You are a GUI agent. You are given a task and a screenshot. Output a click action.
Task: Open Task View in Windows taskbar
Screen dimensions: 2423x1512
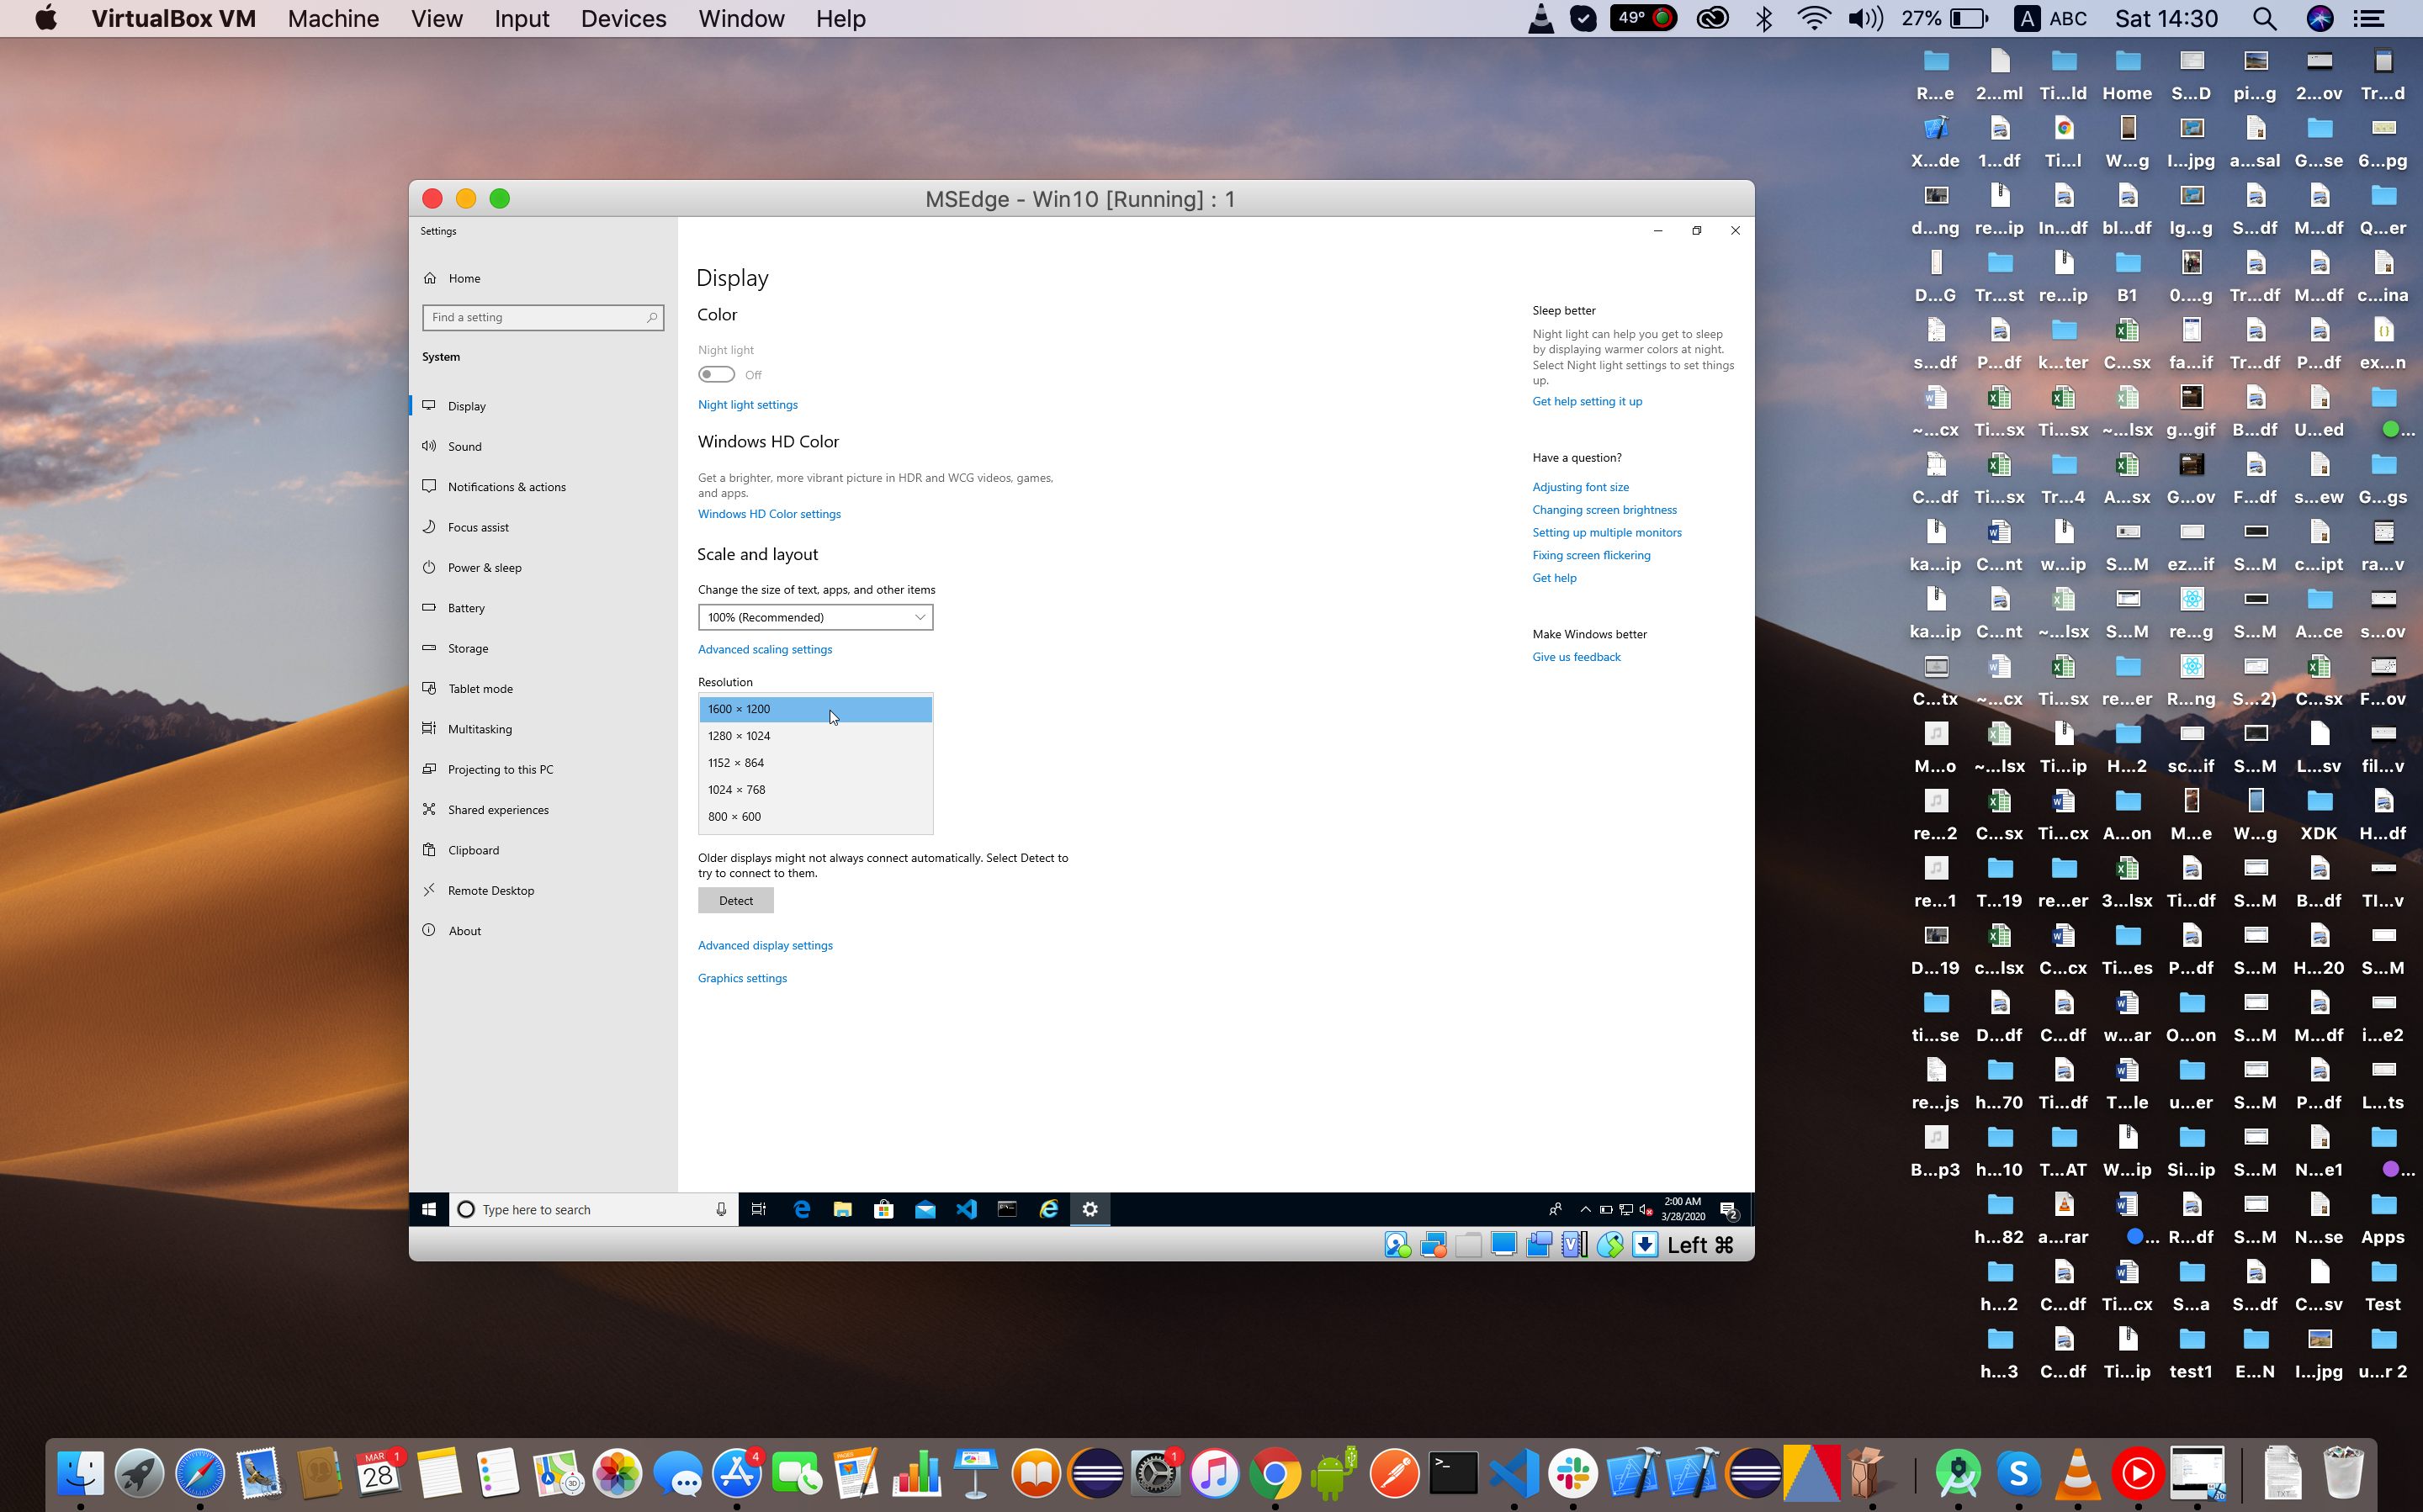[x=758, y=1209]
